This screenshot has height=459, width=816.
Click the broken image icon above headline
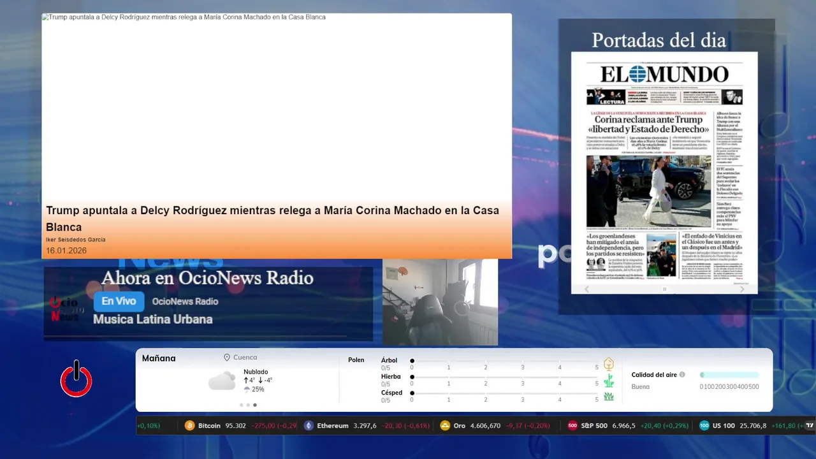45,17
